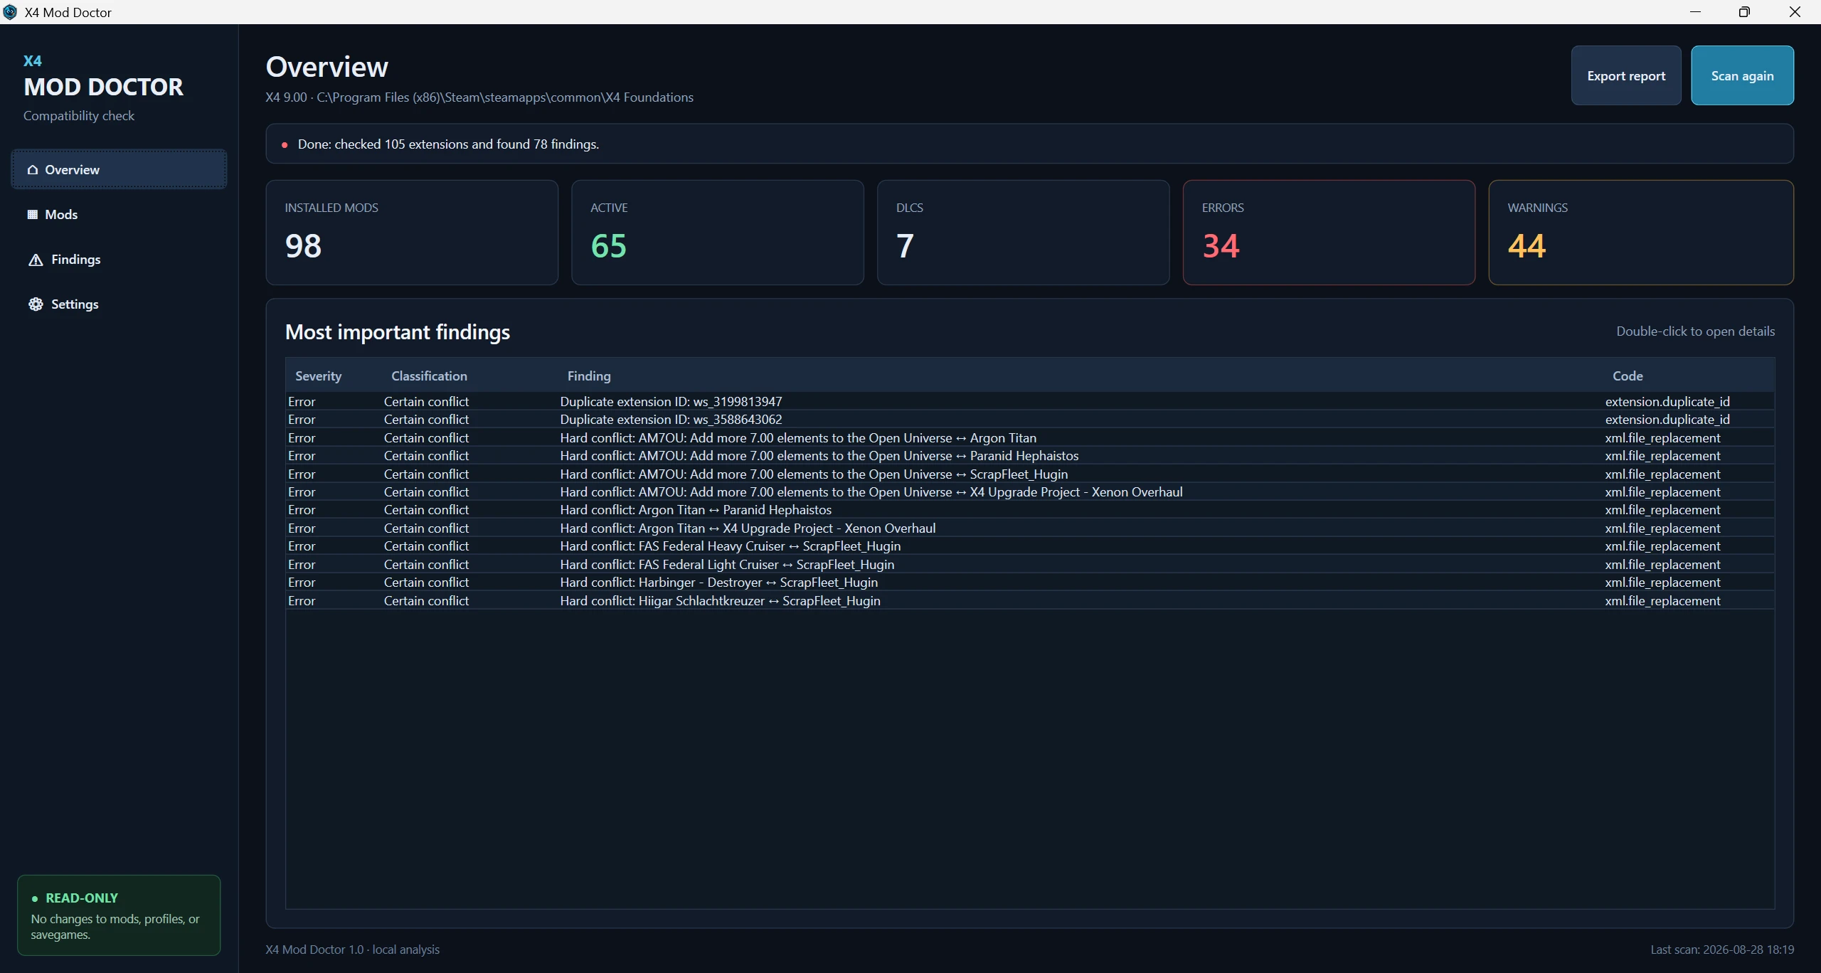This screenshot has height=973, width=1821.
Task: Select the Installed Mods card showing 98
Action: pyautogui.click(x=412, y=233)
